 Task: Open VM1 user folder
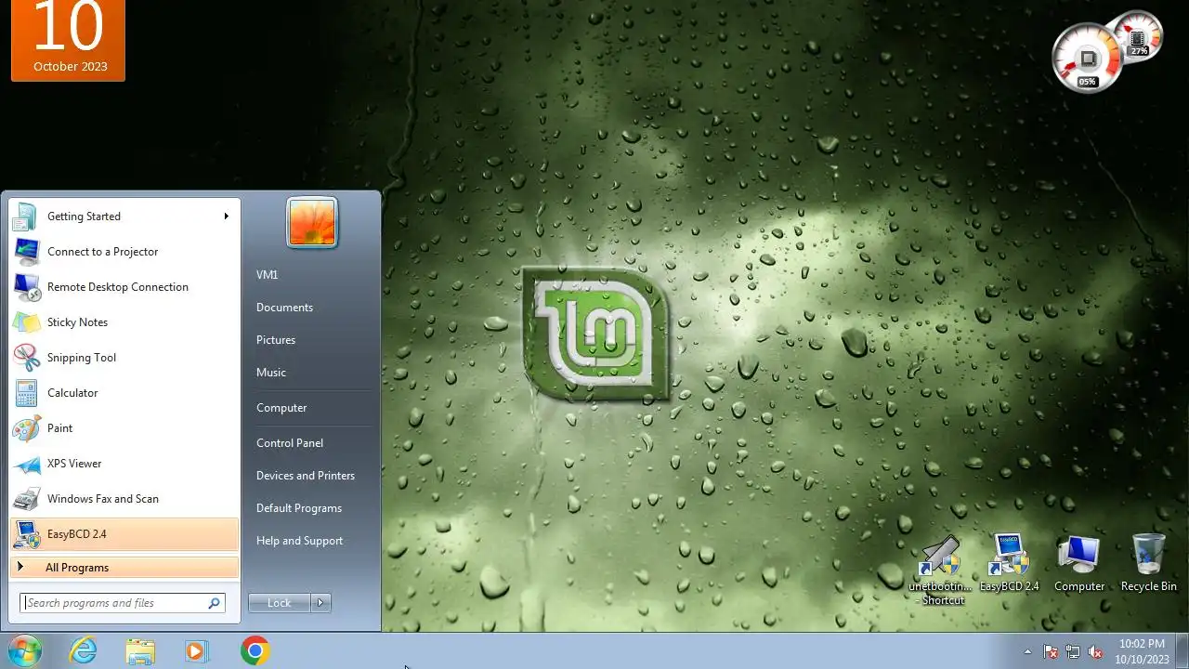(x=268, y=275)
